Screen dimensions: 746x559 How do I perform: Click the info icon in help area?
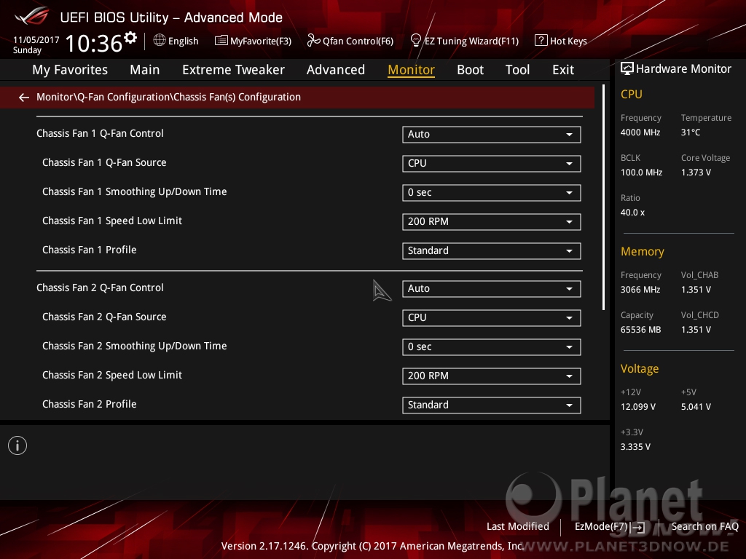[x=17, y=445]
